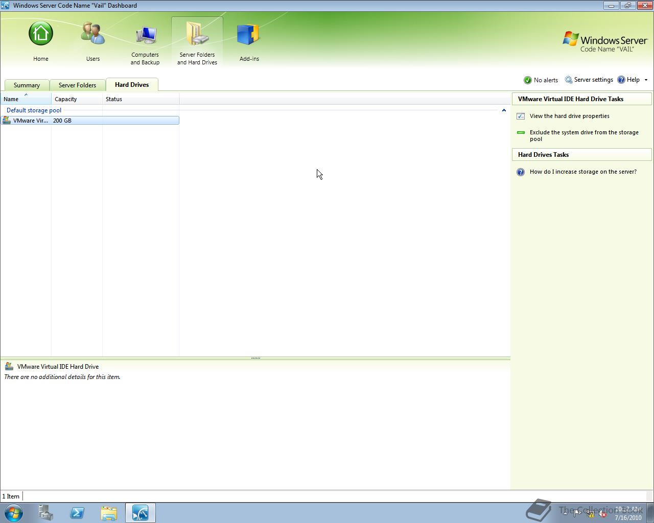Open Computers and Backup section

click(x=145, y=42)
